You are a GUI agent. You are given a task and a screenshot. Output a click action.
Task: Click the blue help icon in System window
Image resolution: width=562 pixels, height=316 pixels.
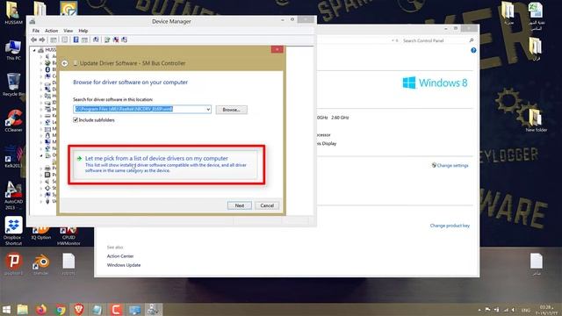[473, 51]
